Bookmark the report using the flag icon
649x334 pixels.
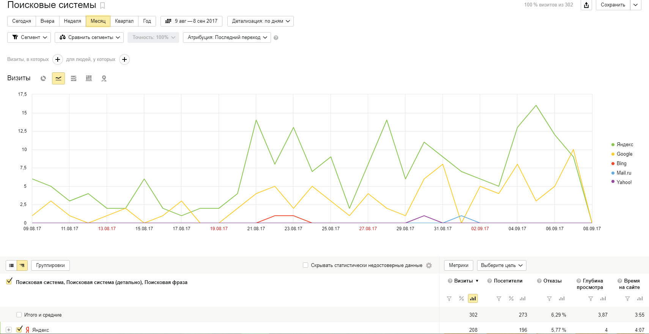(x=102, y=6)
